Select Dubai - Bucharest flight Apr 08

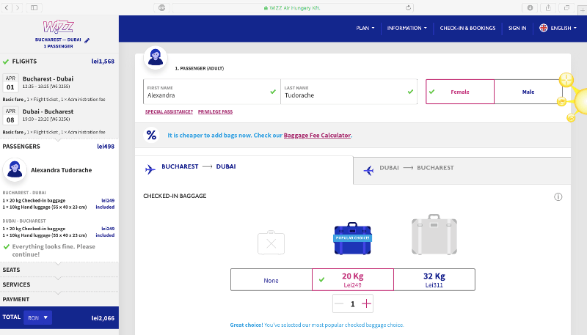pos(59,115)
